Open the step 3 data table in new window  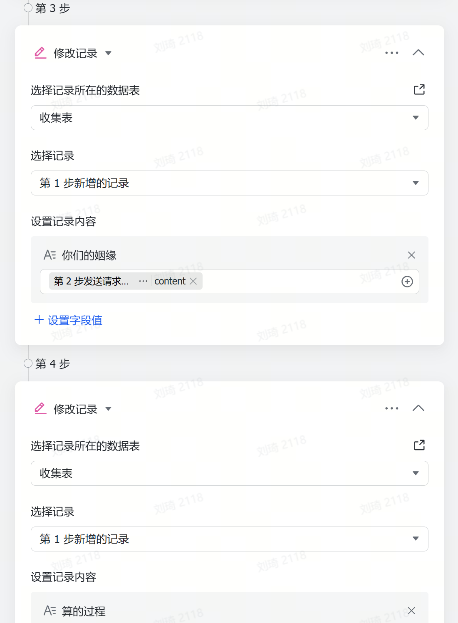pos(419,89)
